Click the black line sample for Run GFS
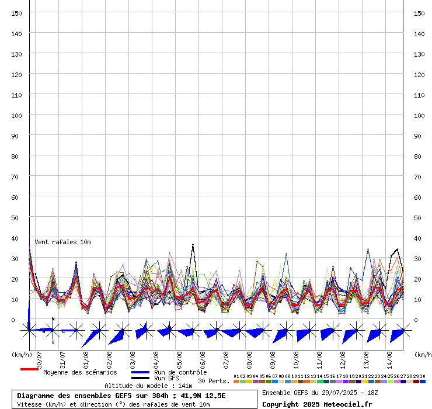This screenshot has height=409, width=432. pos(140,378)
